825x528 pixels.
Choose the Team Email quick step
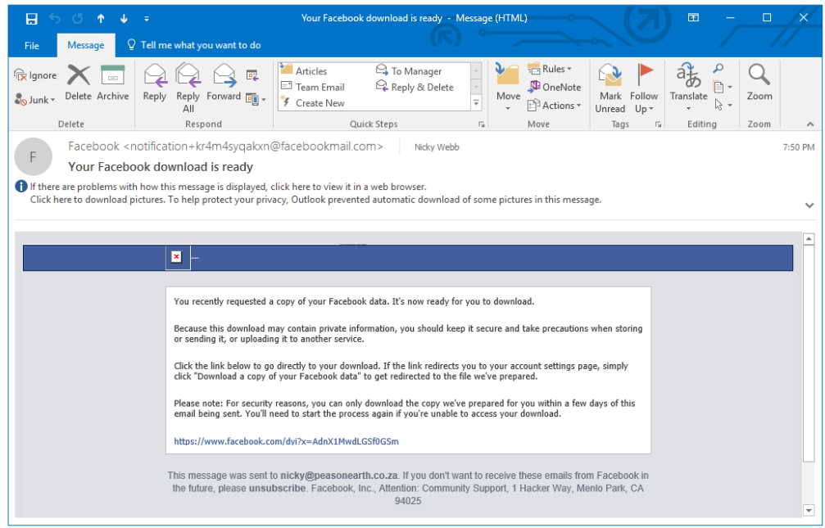[x=312, y=87]
